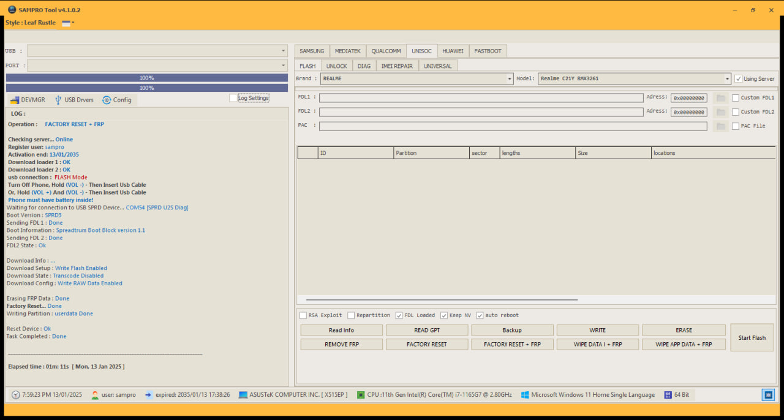Open the FASTBOOT tab
Viewport: 784px width, 420px height.
coord(488,51)
